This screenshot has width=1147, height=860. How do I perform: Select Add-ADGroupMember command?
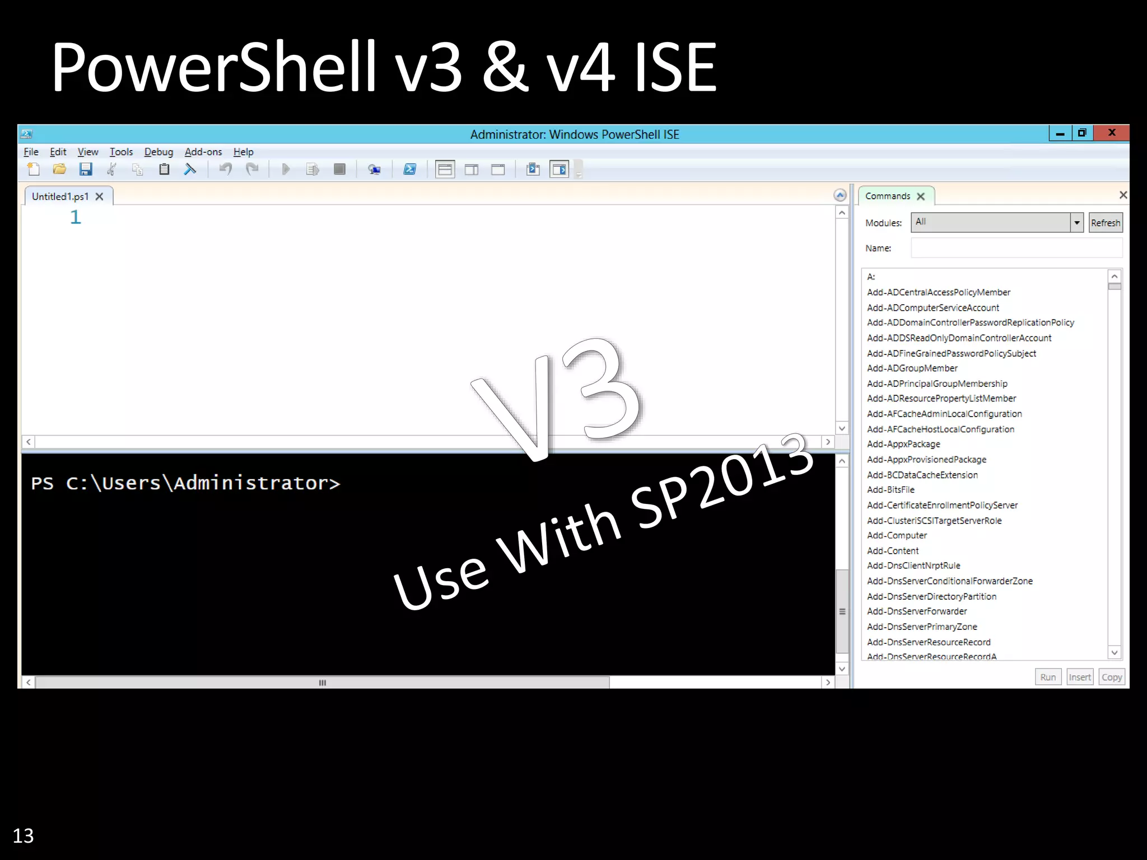(912, 368)
